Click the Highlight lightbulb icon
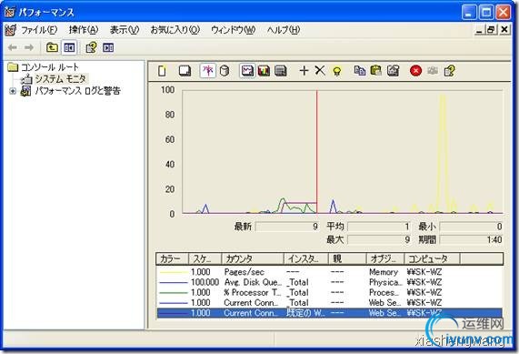Image resolution: width=519 pixels, height=354 pixels. [336, 71]
